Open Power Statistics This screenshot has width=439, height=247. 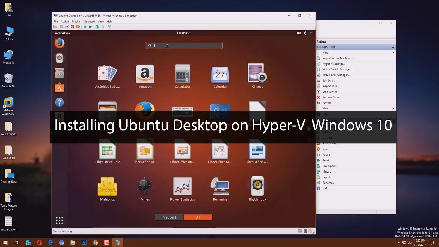point(182,189)
